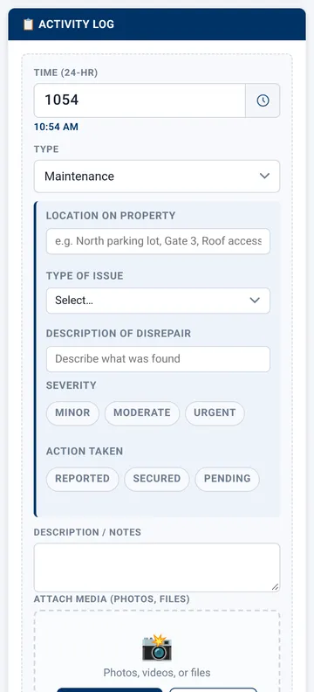The width and height of the screenshot is (314, 692).
Task: Click the Activity Log header bar
Action: [x=157, y=24]
